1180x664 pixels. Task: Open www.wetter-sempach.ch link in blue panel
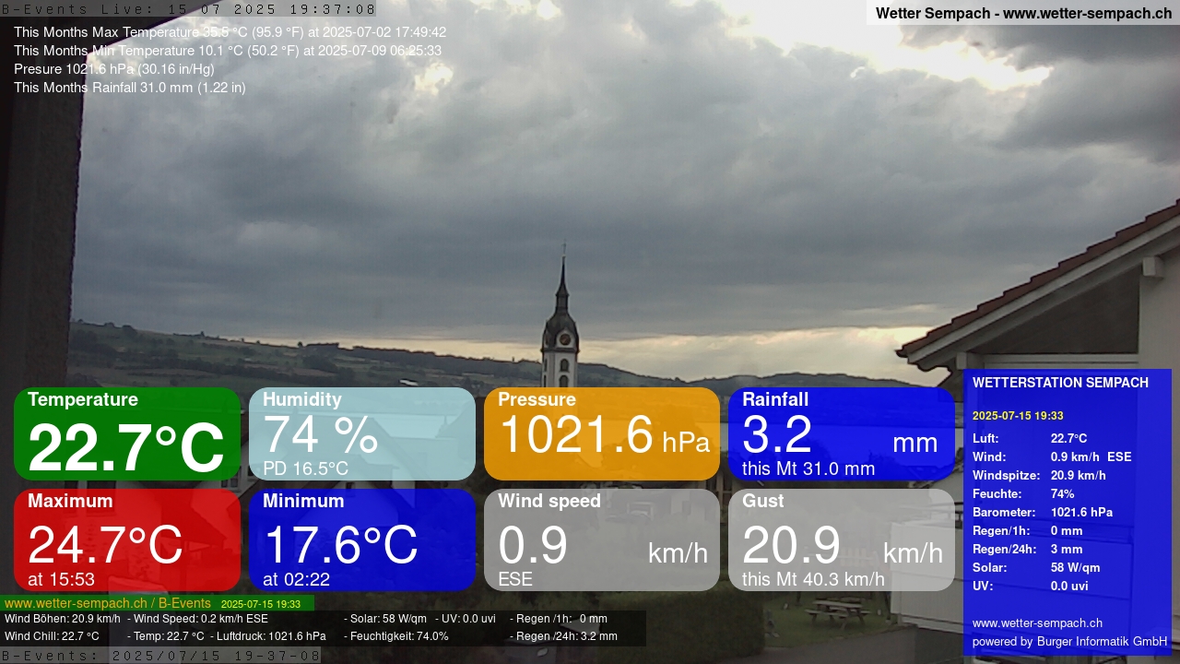(1037, 623)
